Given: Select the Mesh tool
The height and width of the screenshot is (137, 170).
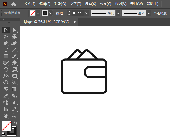Looking at the screenshot, I should (x=6, y=89).
